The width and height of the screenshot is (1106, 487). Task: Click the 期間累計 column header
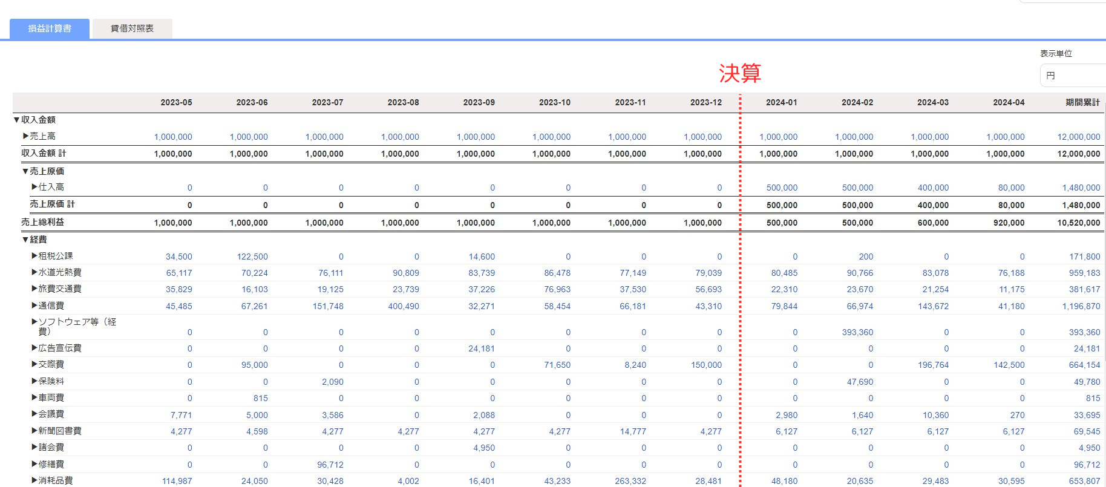point(1082,102)
